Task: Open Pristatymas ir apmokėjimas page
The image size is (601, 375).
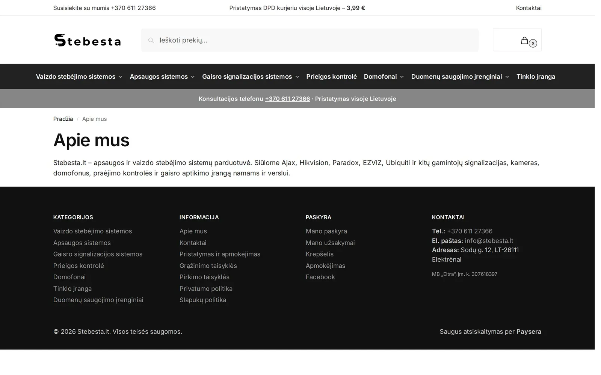Action: pyautogui.click(x=220, y=254)
